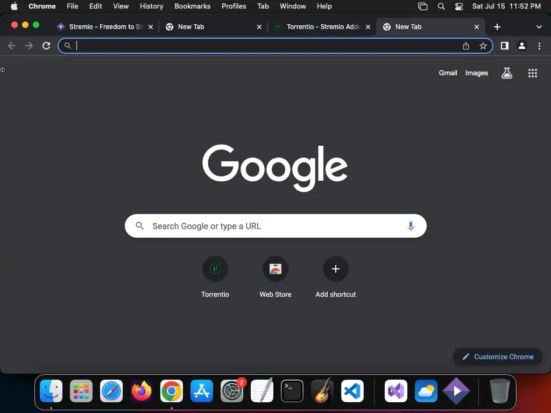Launch Safari from the Dock
The height and width of the screenshot is (413, 551).
coord(111,391)
